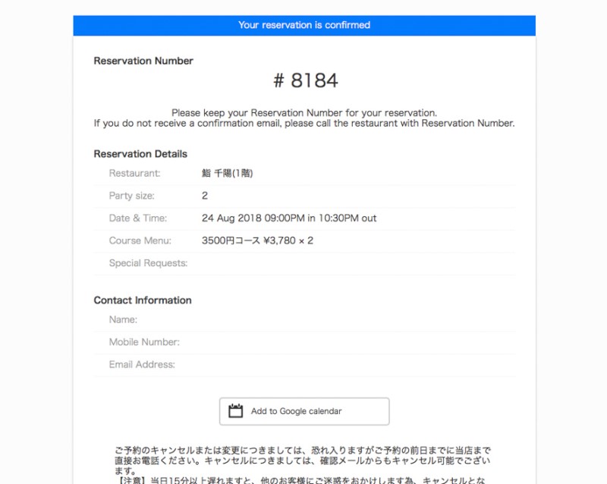Click the Contact Information heading
This screenshot has height=484, width=607.
tap(143, 300)
